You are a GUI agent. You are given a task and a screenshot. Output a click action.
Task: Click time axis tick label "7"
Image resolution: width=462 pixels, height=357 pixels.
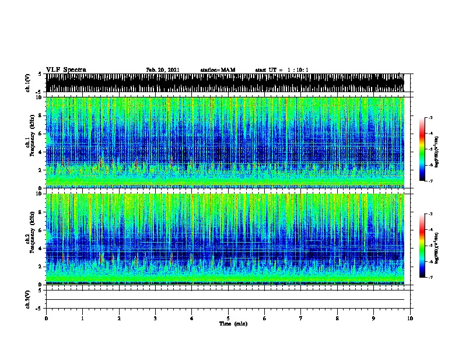[301, 318]
